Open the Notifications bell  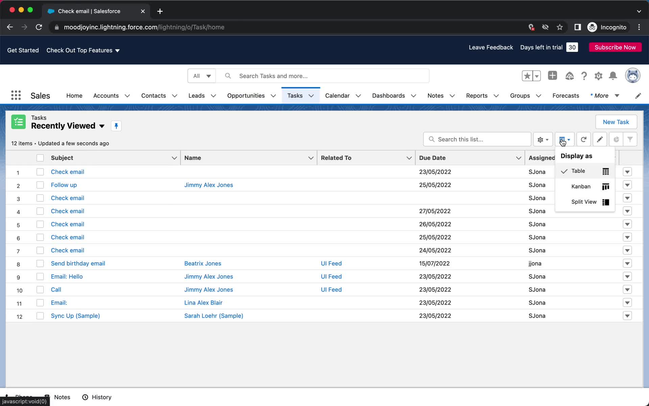point(613,76)
